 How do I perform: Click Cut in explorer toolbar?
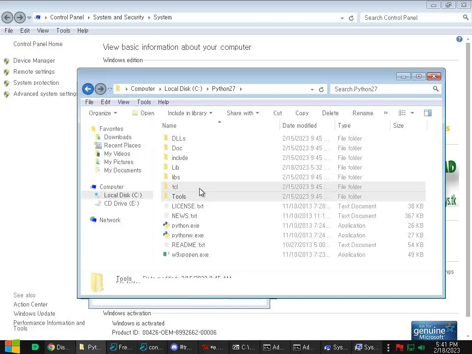pos(277,113)
